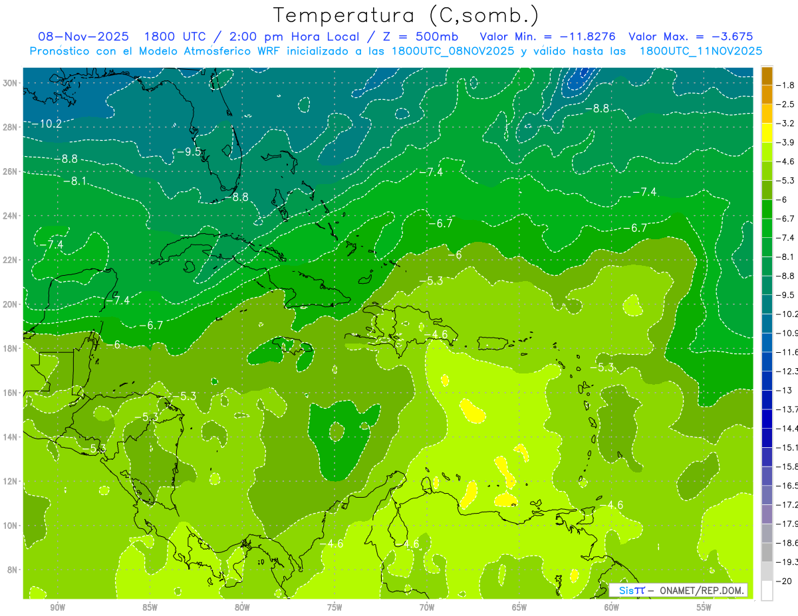Viewport: 798px width, 616px height.
Task: Click the -9.5 contour label over Florida
Action: pos(189,152)
